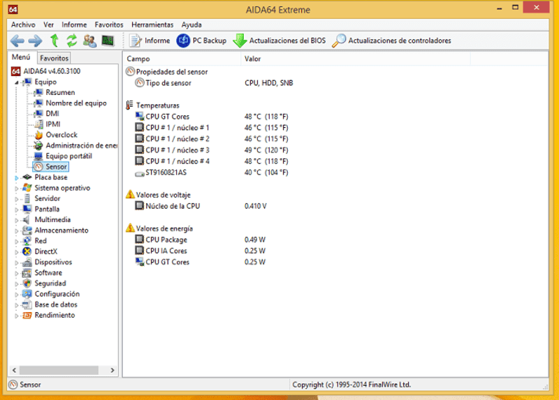
Task: Select Resumen in the tree
Action: point(60,93)
